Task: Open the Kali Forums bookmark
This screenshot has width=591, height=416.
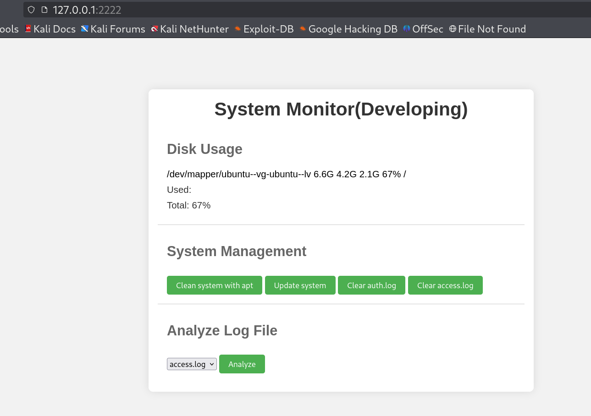Action: click(113, 29)
